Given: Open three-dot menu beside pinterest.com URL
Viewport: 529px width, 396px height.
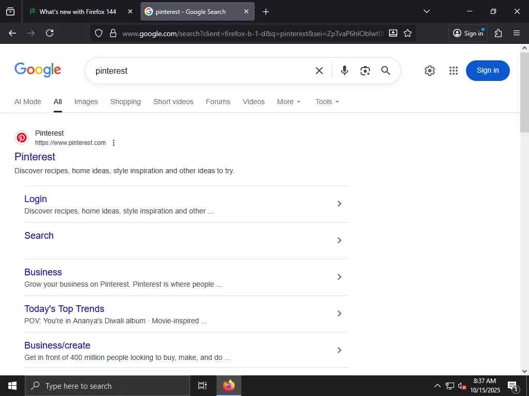Looking at the screenshot, I should point(114,143).
